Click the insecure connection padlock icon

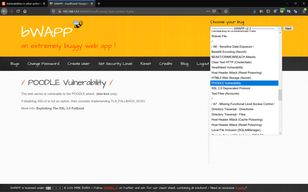coord(59,11)
